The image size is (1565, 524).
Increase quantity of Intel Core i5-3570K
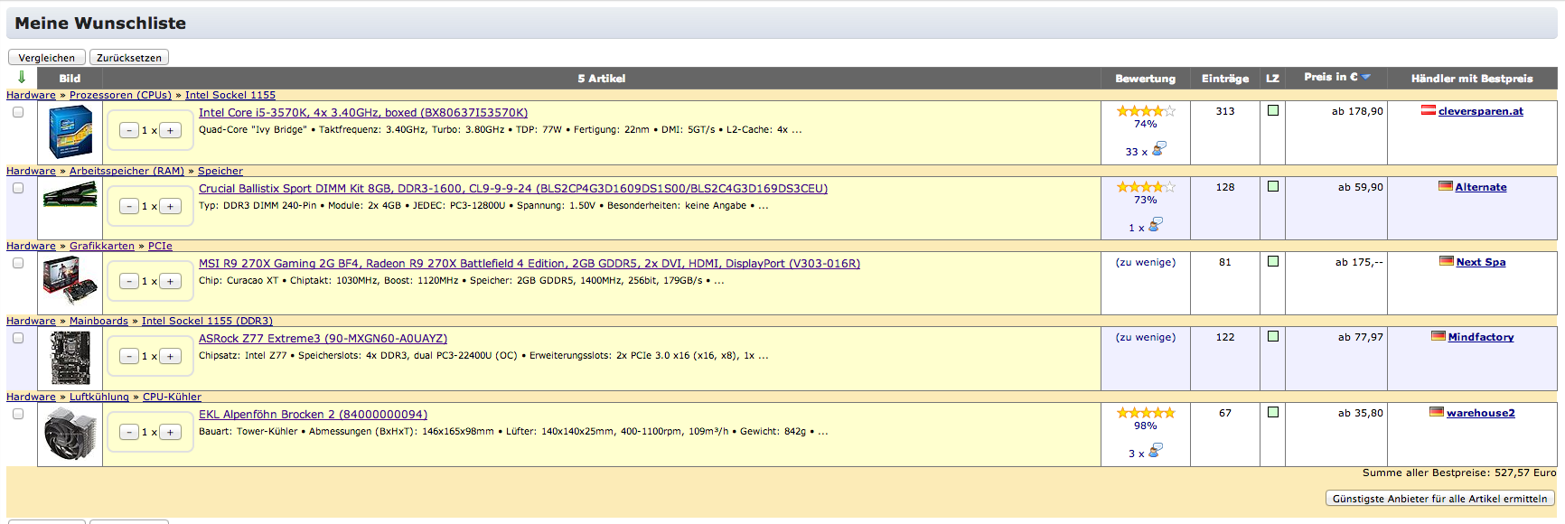coord(170,130)
